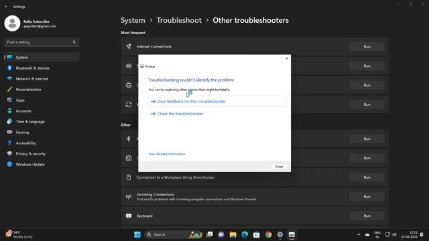Click the user profile avatar

pyautogui.click(x=12, y=23)
